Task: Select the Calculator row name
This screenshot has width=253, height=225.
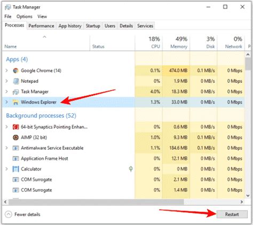Action: click(x=31, y=169)
